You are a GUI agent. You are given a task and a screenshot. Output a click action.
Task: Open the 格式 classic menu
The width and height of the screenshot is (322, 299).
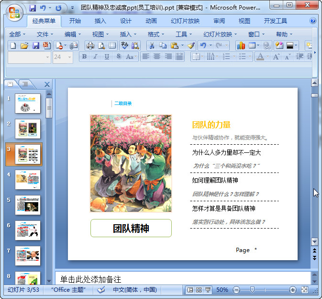[x=156, y=34]
